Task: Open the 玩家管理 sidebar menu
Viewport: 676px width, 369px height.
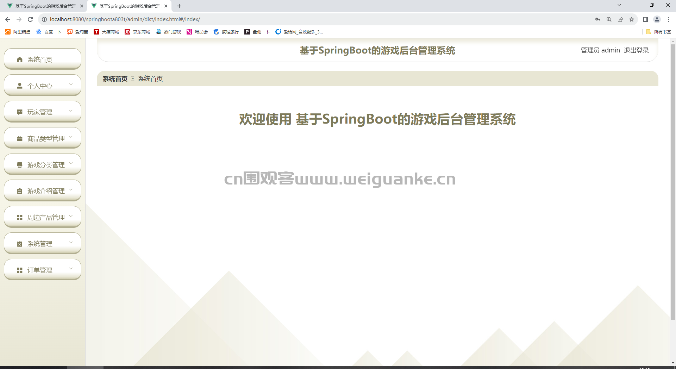Action: pyautogui.click(x=43, y=112)
